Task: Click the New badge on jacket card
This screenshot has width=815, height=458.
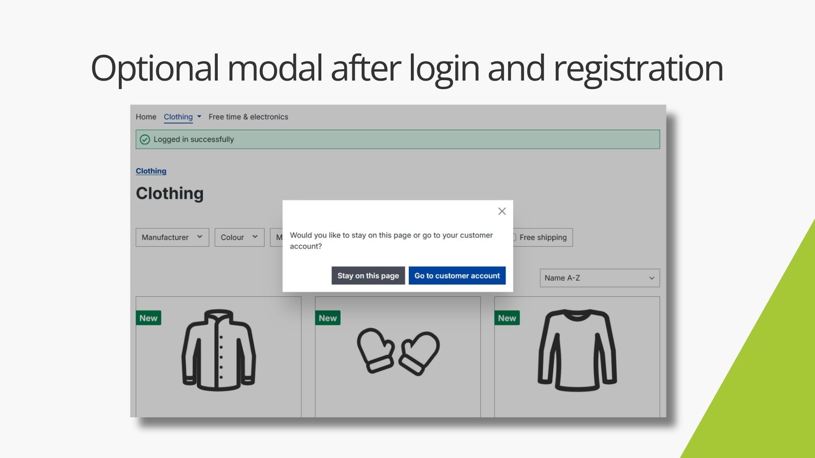Action: (149, 318)
